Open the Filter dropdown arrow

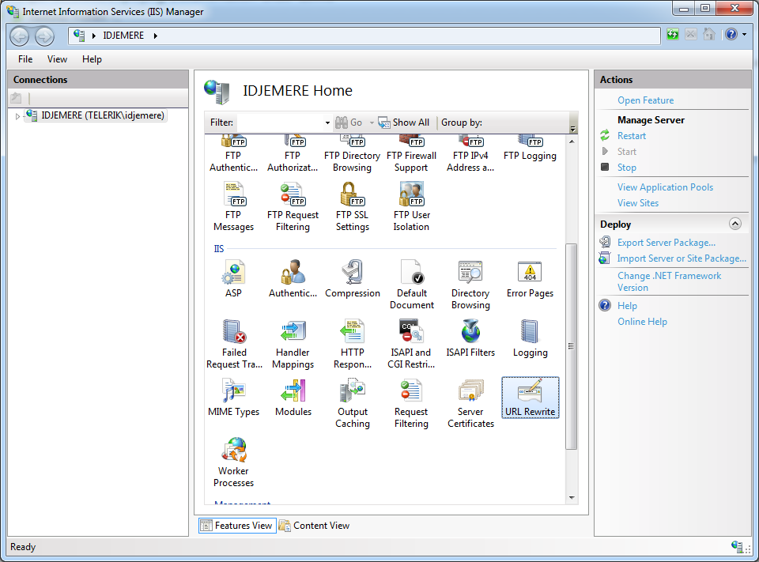[x=327, y=123]
